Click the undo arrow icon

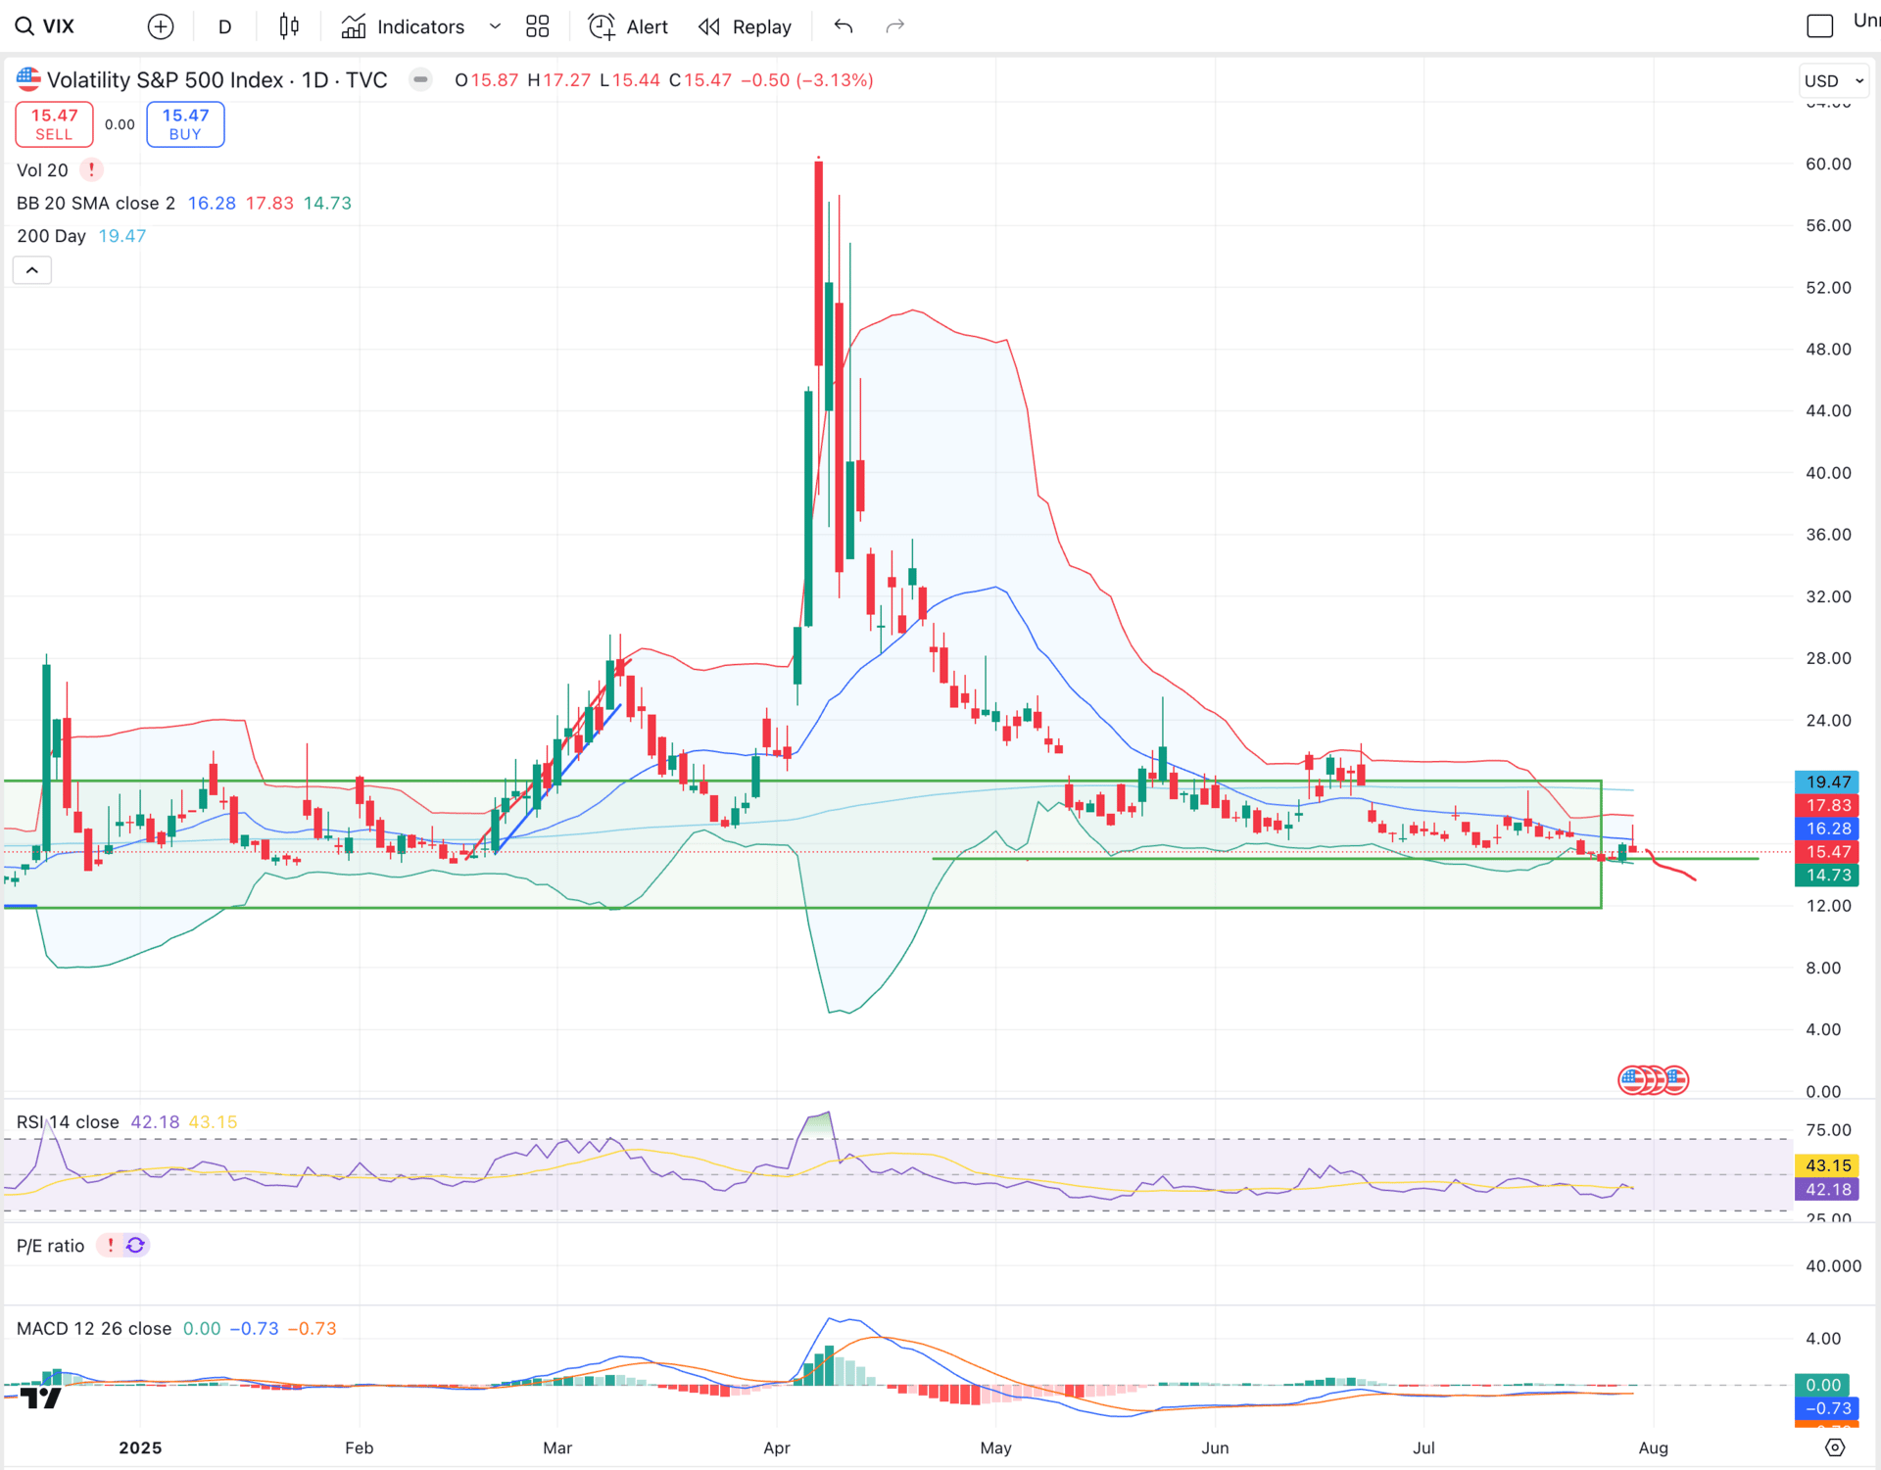point(844,26)
